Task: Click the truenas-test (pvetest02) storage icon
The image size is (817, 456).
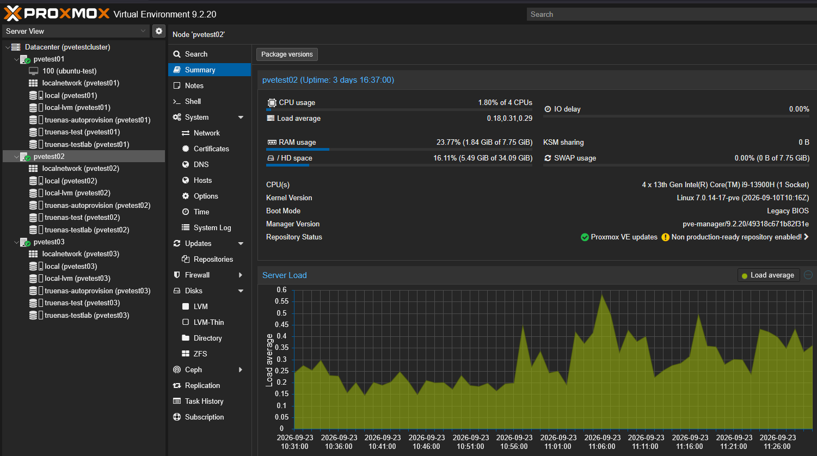Action: pyautogui.click(x=36, y=218)
